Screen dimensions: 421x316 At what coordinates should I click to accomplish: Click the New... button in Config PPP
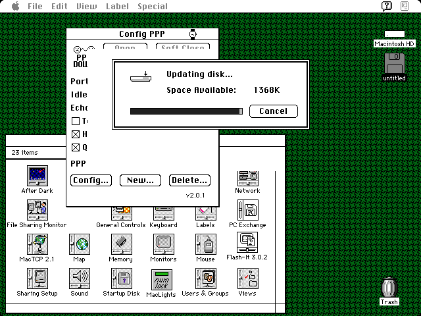pos(140,180)
